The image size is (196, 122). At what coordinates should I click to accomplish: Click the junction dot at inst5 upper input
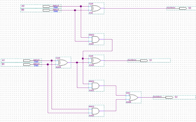[x=83, y=59]
